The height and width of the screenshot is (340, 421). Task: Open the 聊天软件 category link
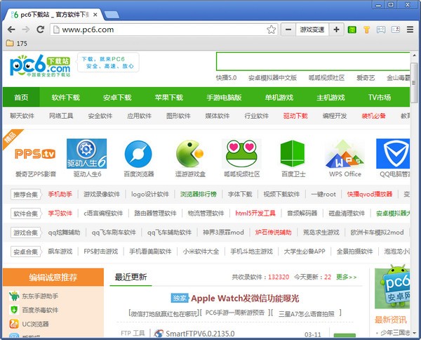(x=22, y=116)
